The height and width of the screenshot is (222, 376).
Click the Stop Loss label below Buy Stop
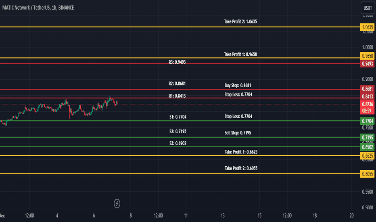(238, 94)
